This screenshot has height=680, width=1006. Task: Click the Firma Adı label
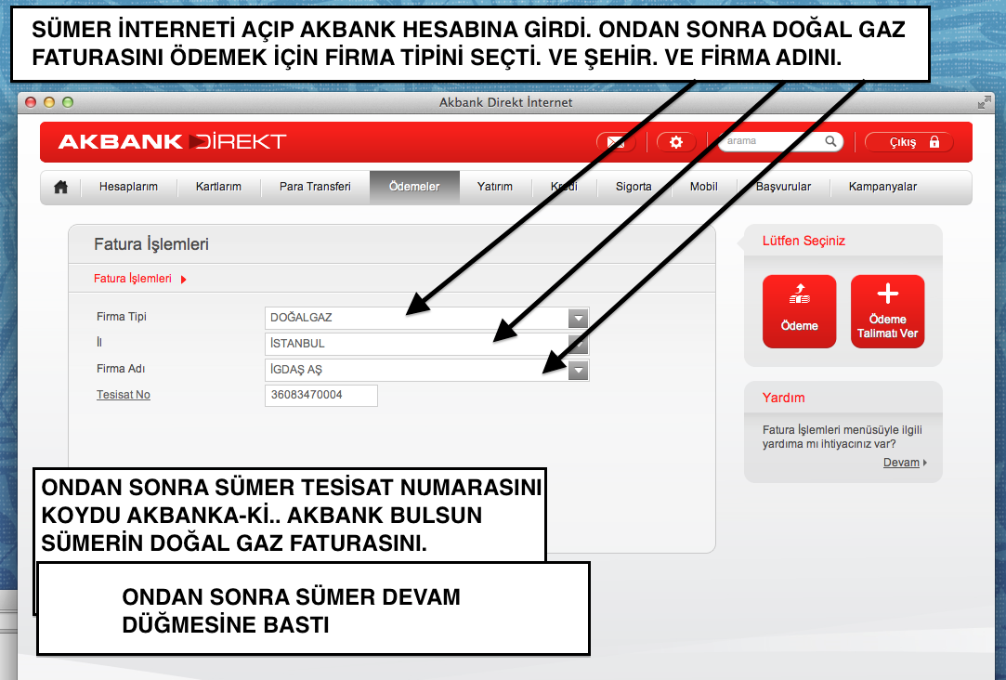pos(121,369)
